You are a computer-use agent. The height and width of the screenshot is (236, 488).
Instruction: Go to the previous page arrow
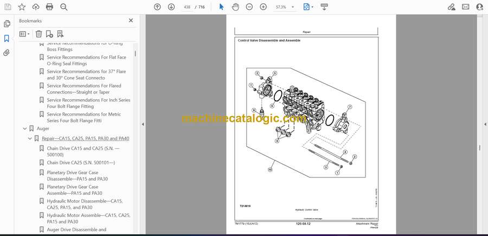click(x=157, y=7)
